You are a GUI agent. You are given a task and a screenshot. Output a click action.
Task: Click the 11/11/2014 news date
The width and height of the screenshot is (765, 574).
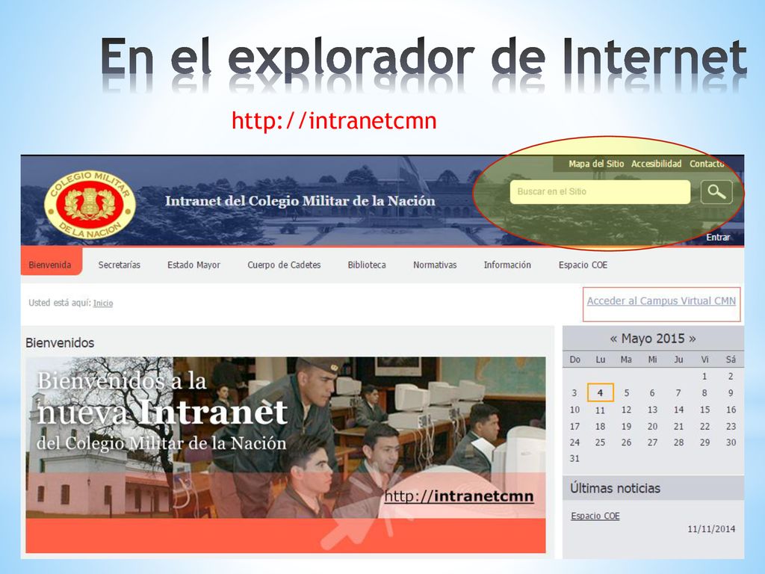(711, 529)
